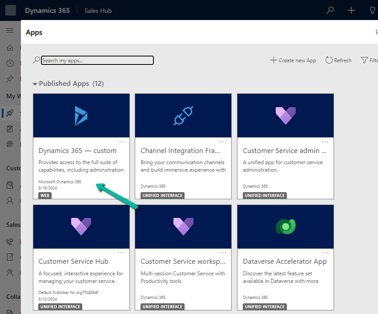The height and width of the screenshot is (314, 378).
Task: Open Home icon in left sidebar
Action: point(10,48)
